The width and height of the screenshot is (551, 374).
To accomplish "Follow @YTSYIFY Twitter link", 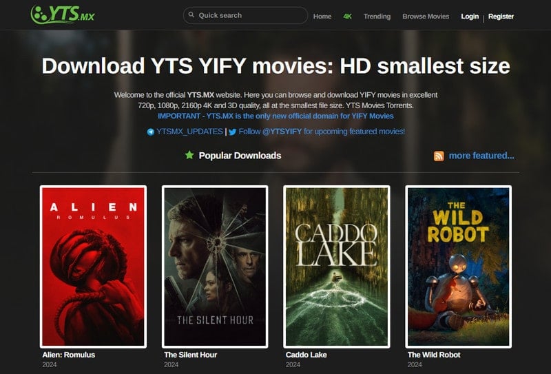I will [322, 132].
